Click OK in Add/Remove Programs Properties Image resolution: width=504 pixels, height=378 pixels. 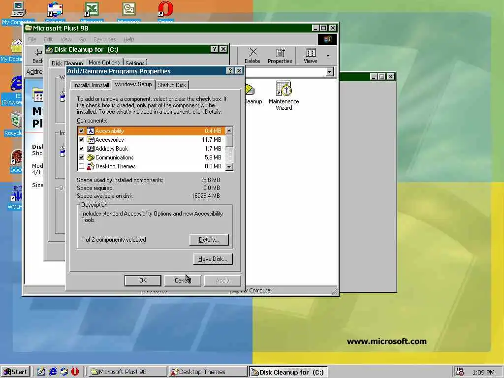click(x=143, y=281)
